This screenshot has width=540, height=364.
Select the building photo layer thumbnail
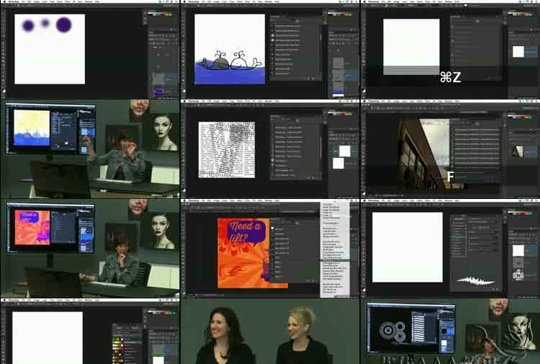[x=518, y=151]
